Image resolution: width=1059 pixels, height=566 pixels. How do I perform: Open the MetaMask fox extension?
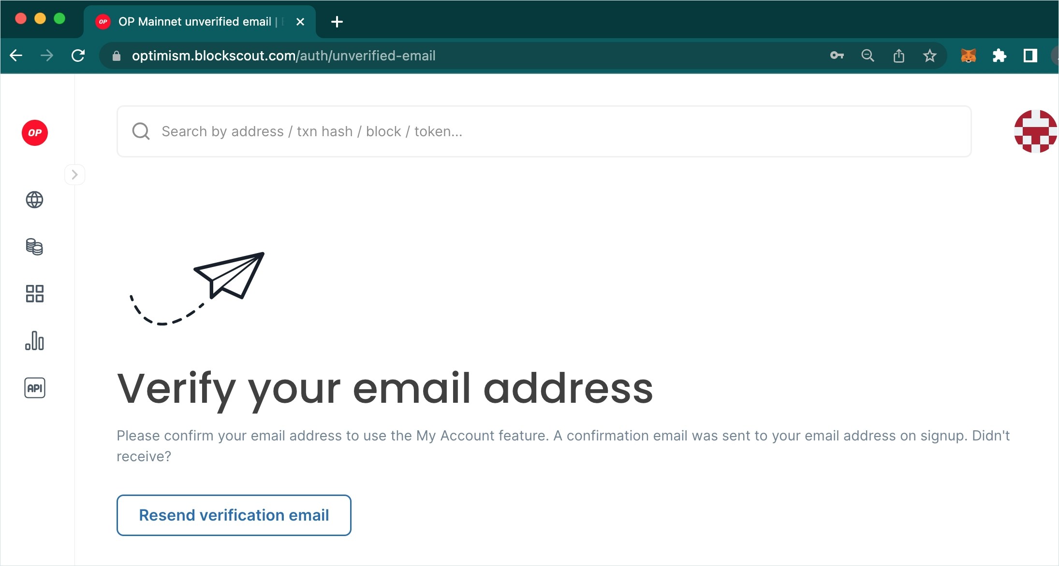(968, 56)
